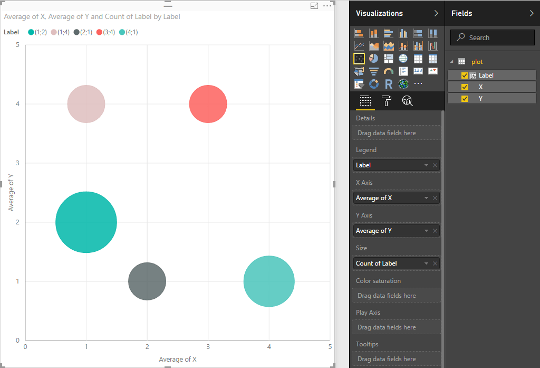Uncheck the Label field checkbox
The width and height of the screenshot is (540, 368).
[x=464, y=75]
